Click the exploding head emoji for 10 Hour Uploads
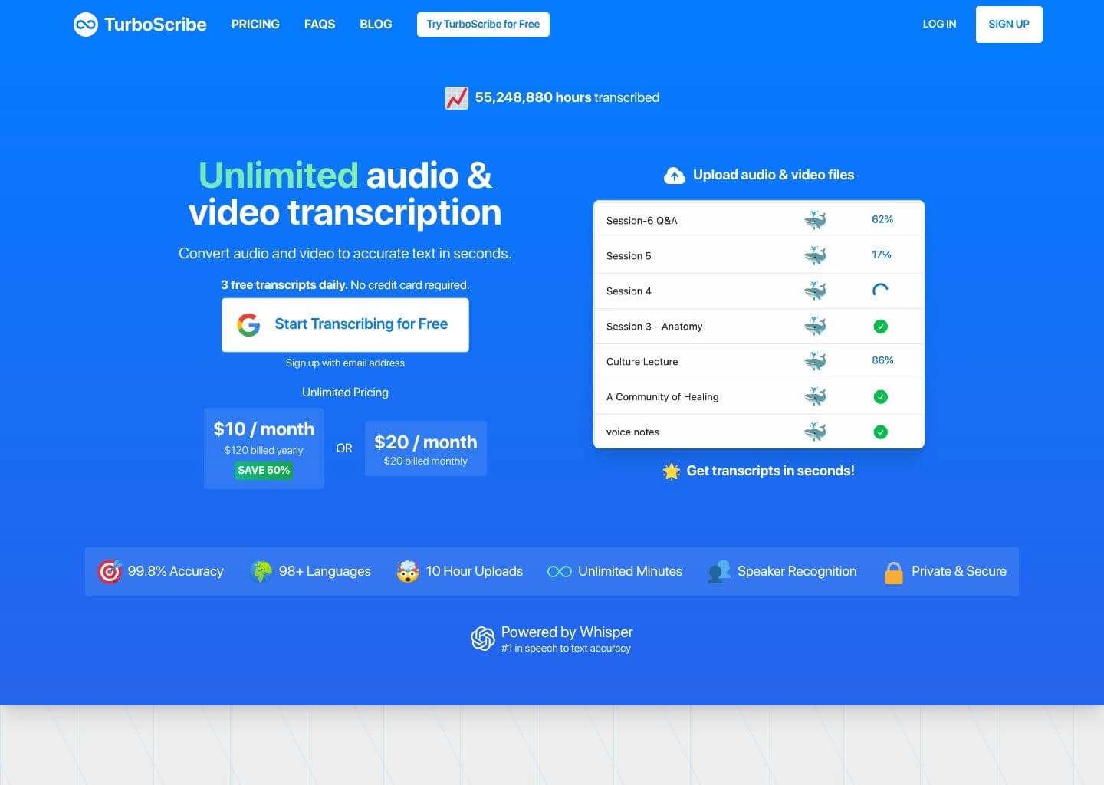 click(408, 572)
